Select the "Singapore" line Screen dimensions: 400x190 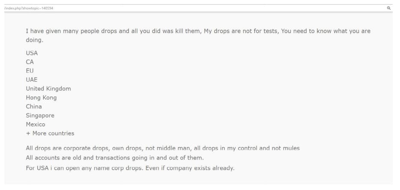tap(40, 116)
